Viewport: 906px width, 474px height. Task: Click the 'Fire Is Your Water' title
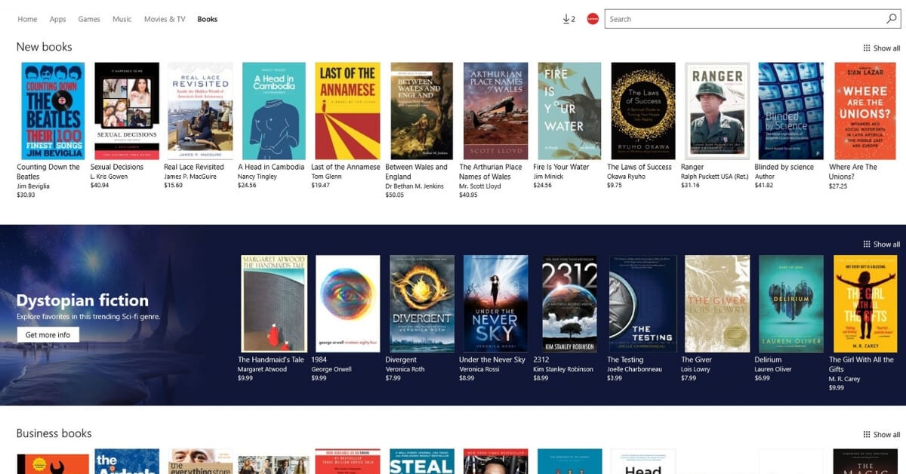click(x=561, y=168)
